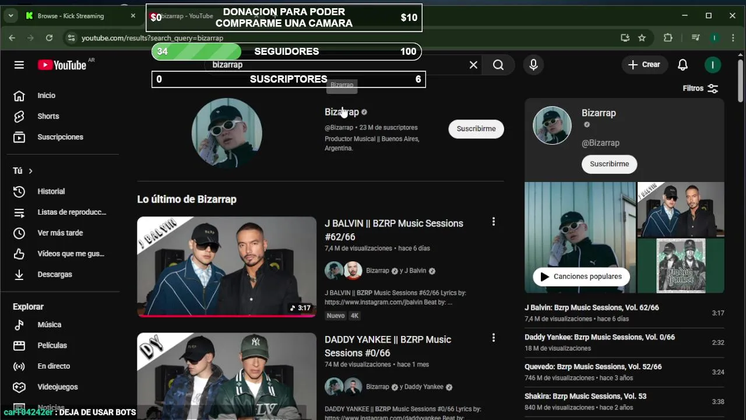Clear the search box with the X
The image size is (746, 420).
[x=473, y=65]
